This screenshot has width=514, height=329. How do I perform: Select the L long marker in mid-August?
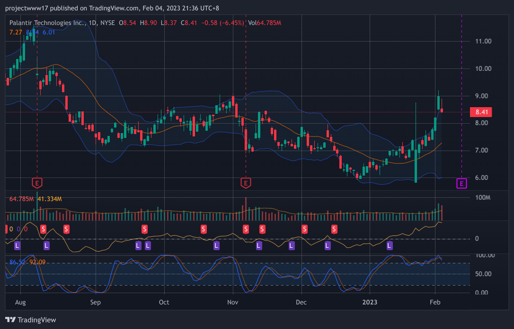point(46,245)
